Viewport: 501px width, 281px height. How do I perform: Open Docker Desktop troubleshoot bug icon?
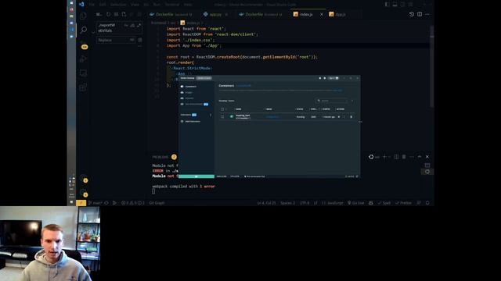(320, 78)
